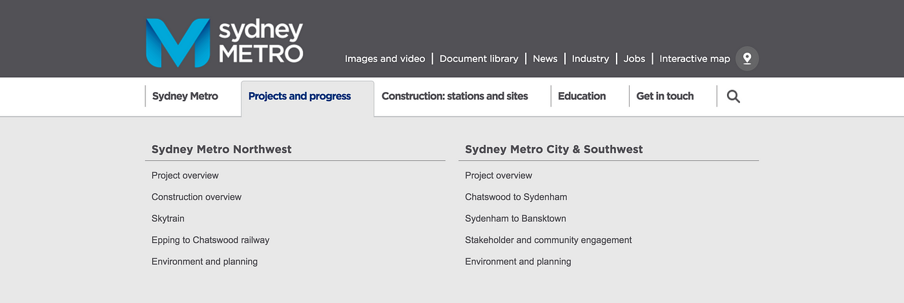This screenshot has height=303, width=904.
Task: Click the Sydney Metro City & Southwest heading
Action: coord(554,149)
